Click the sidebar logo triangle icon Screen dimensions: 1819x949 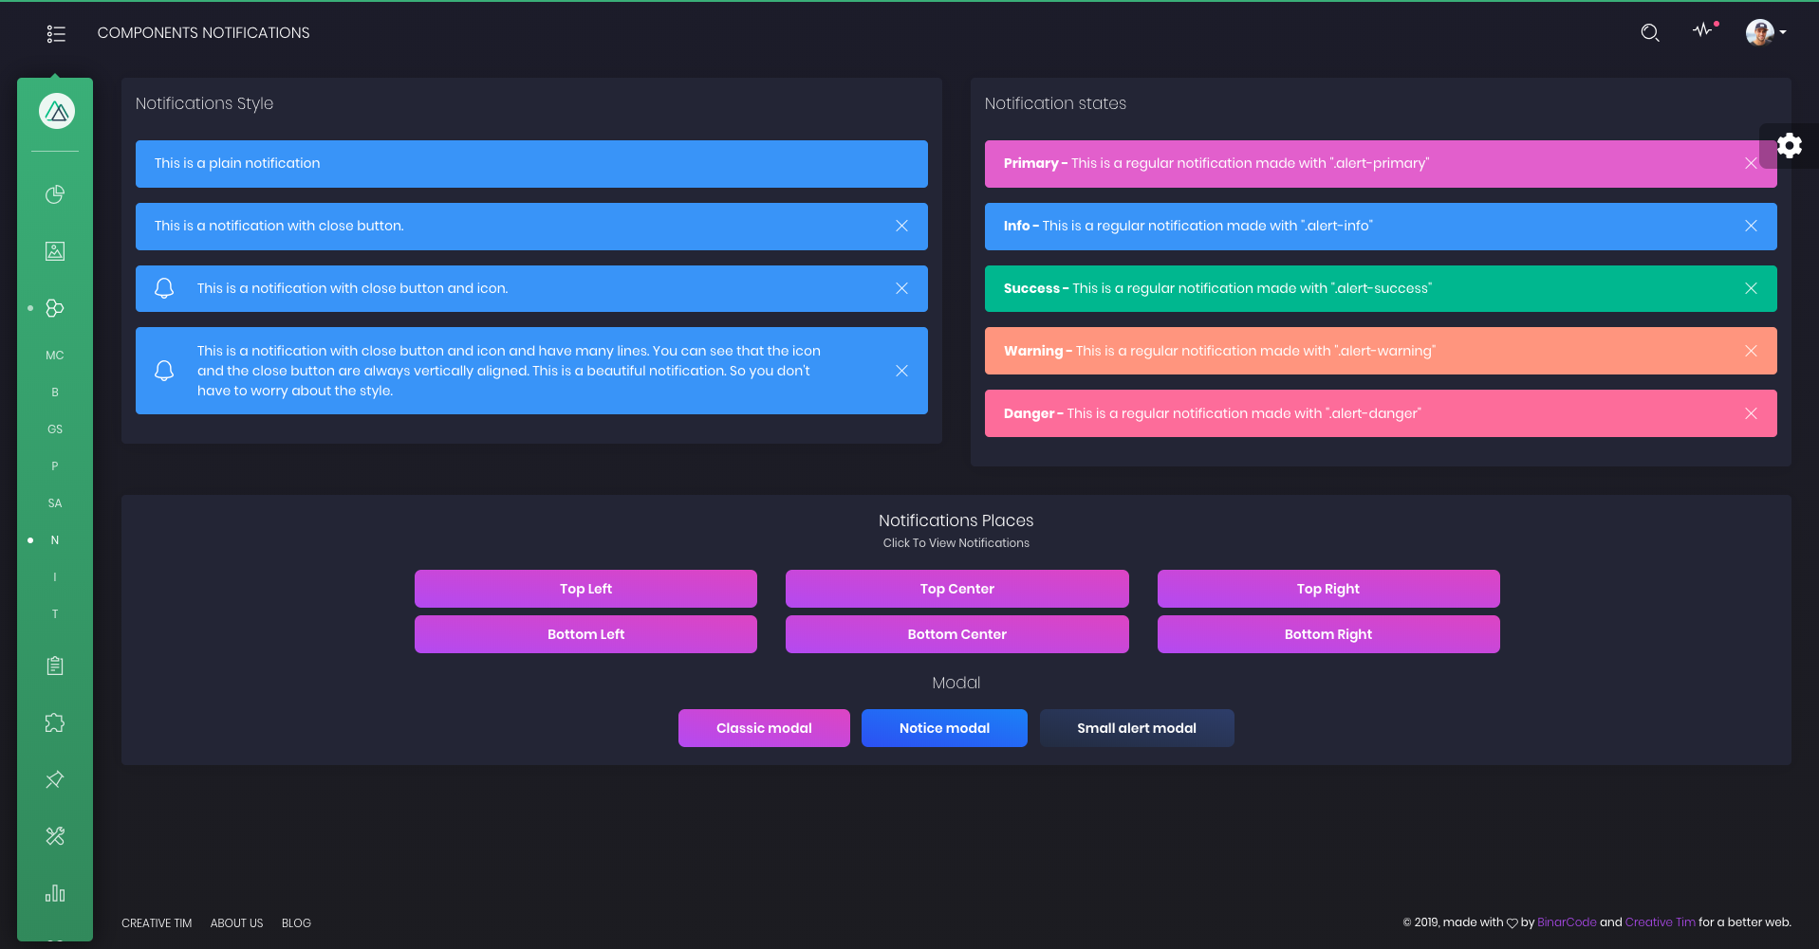click(x=57, y=111)
